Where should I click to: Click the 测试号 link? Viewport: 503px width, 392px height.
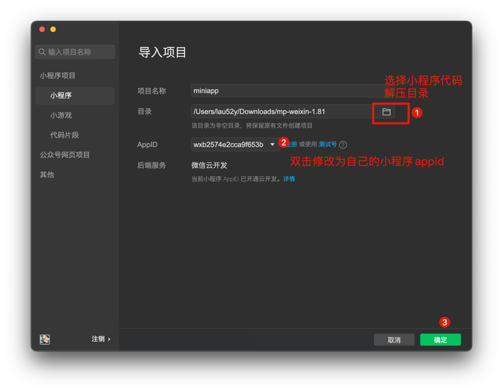pyautogui.click(x=328, y=144)
